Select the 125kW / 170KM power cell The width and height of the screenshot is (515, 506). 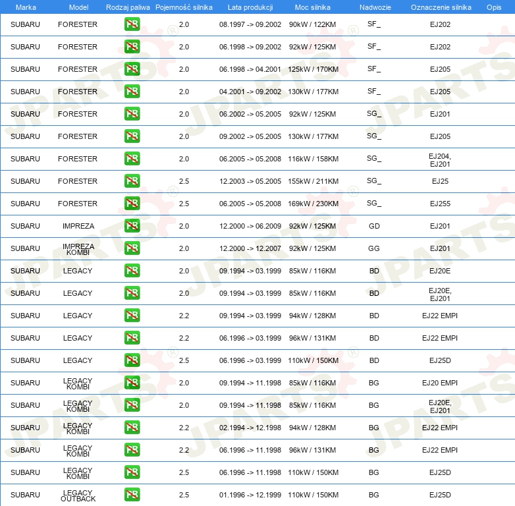click(313, 69)
